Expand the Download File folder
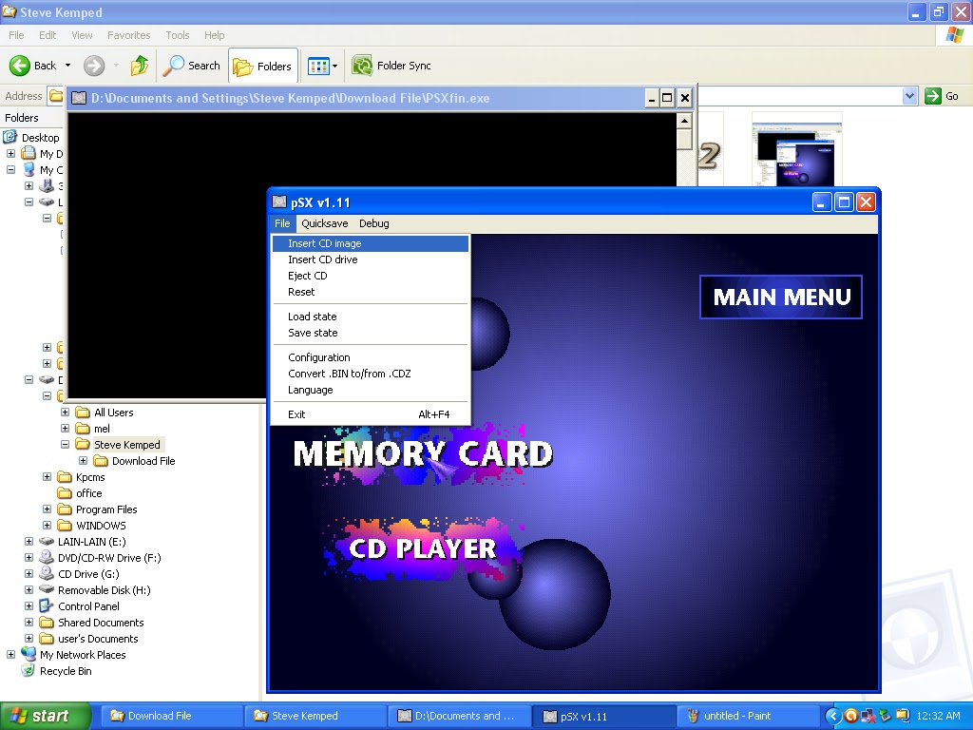Image resolution: width=973 pixels, height=730 pixels. [x=84, y=461]
